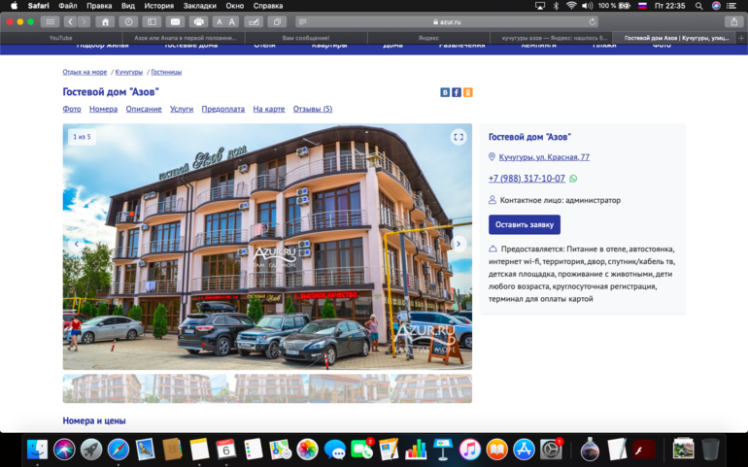Share the page on Odnoklassniki
748x467 pixels.
468,92
